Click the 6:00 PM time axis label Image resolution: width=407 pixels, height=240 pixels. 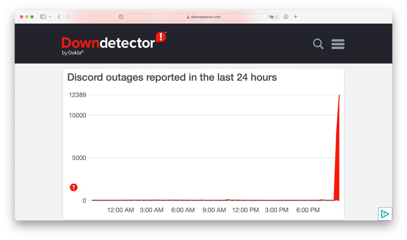[308, 210]
